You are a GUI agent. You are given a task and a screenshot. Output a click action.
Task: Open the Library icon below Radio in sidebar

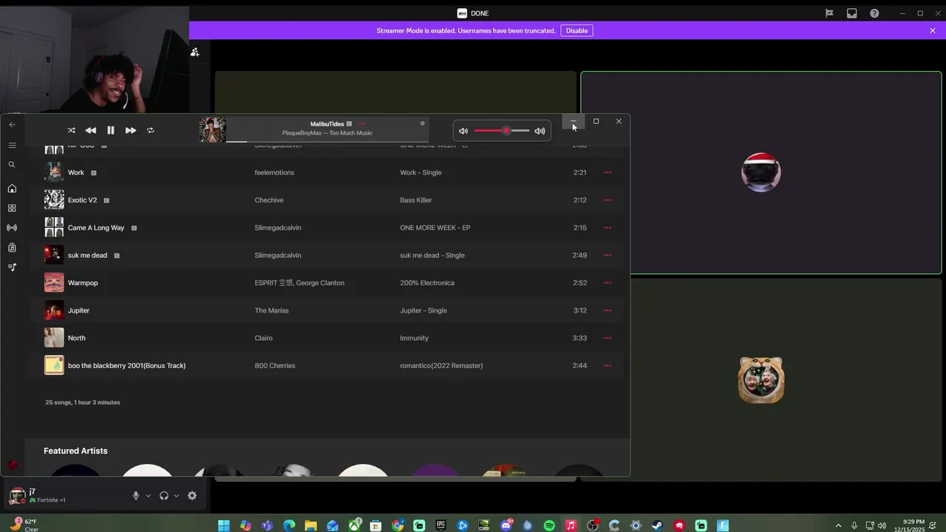point(12,248)
